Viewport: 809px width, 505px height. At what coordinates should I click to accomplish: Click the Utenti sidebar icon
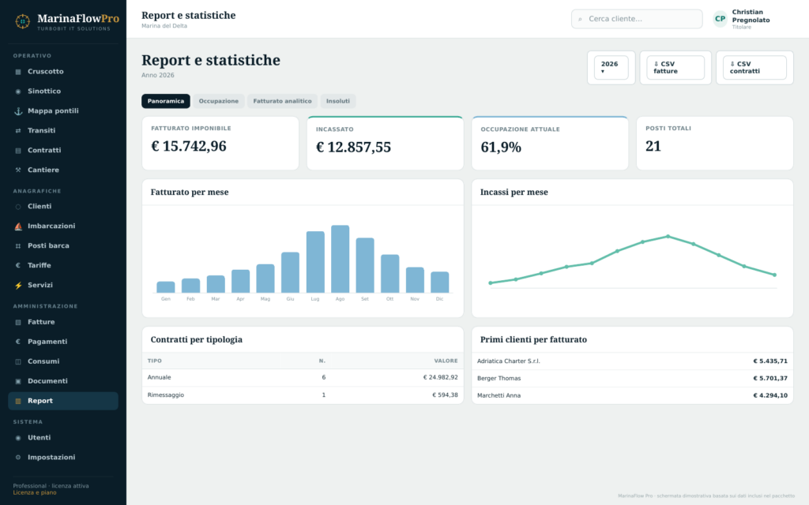[18, 438]
